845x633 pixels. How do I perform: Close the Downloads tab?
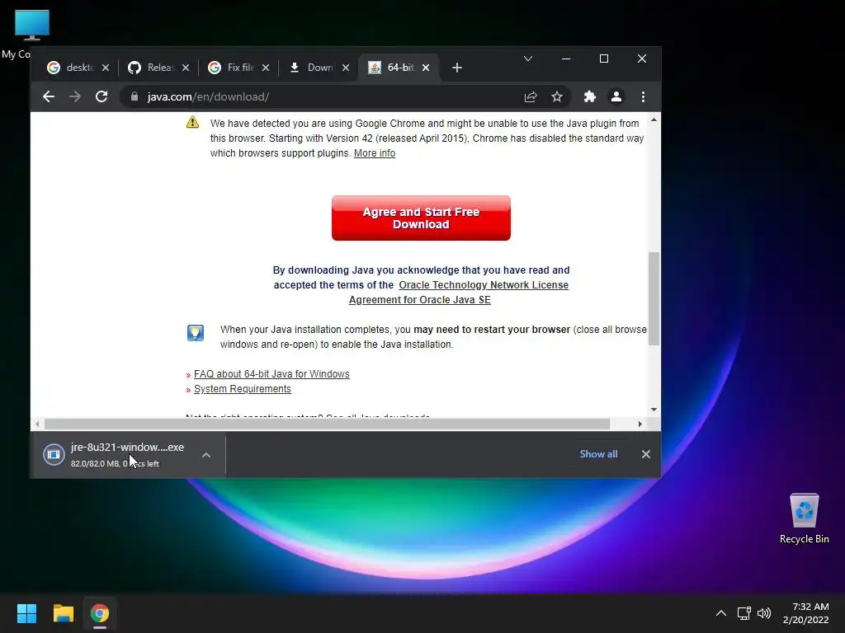[x=346, y=68]
